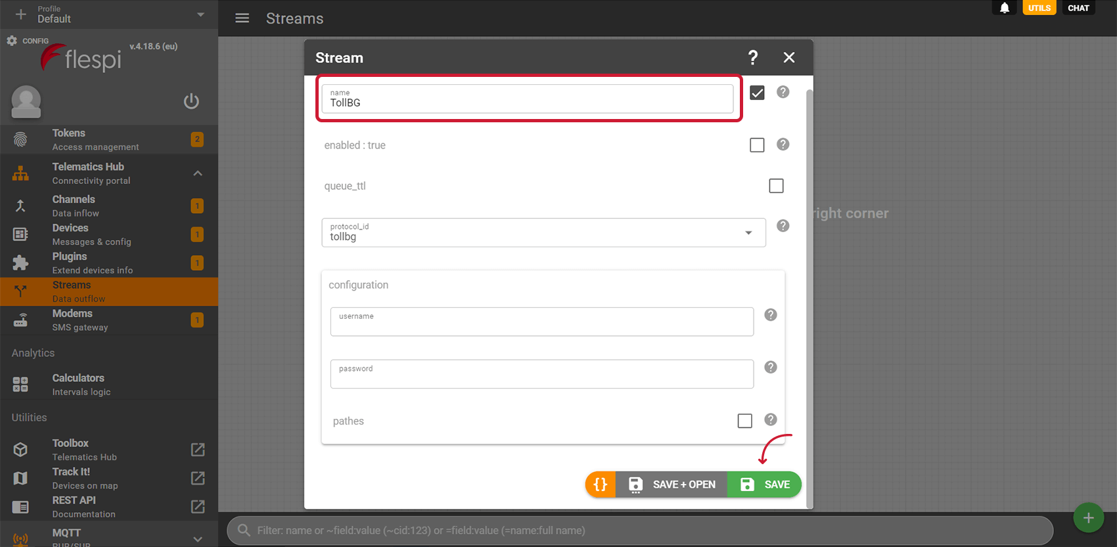Click the help icon next to username
Image resolution: width=1117 pixels, height=547 pixels.
click(771, 315)
